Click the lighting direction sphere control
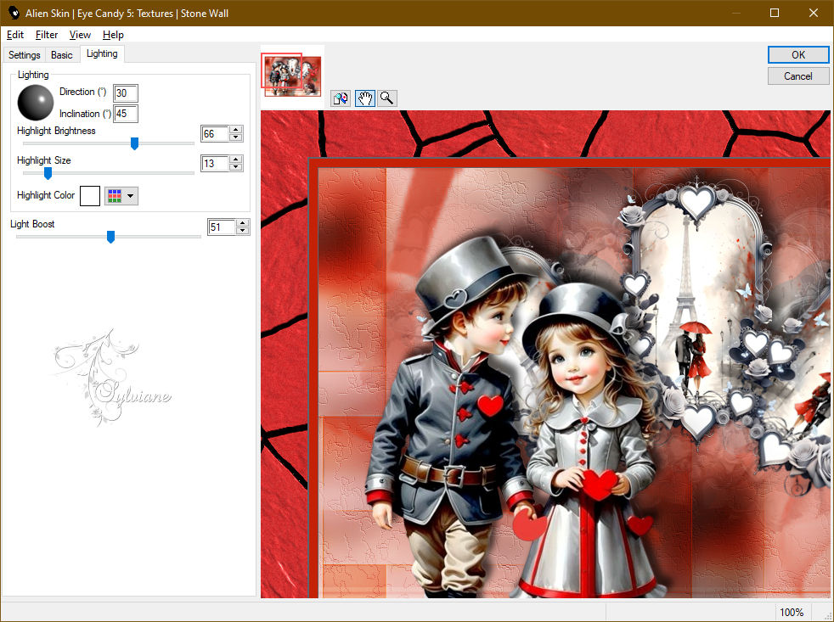This screenshot has height=622, width=834. 36,103
